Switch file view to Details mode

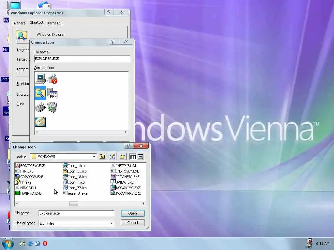140,157
